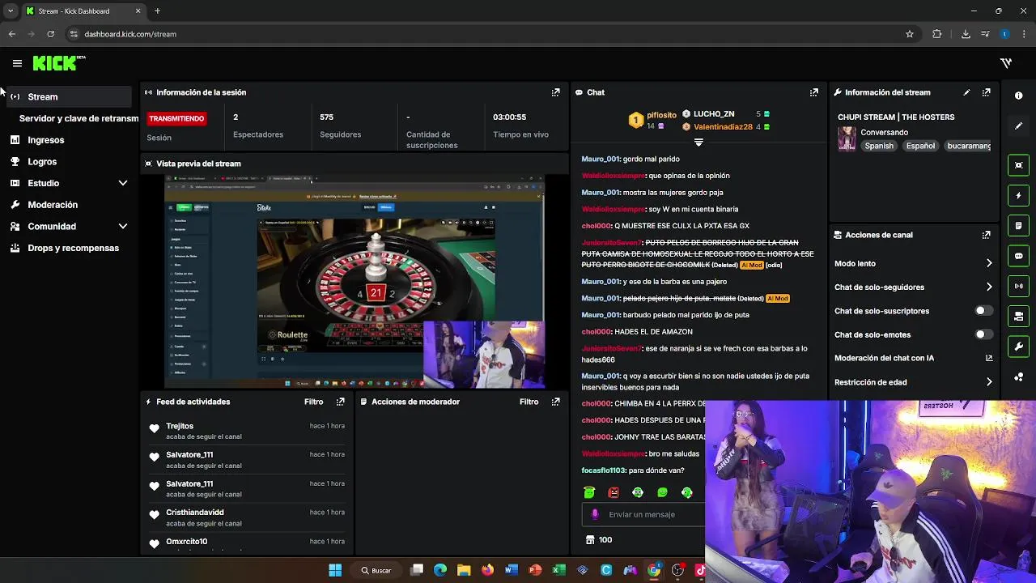Screen dimensions: 1036x583
Task: Select Stream in the sidebar
Action: [69, 96]
